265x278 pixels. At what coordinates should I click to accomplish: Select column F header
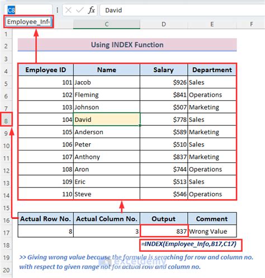[251, 24]
